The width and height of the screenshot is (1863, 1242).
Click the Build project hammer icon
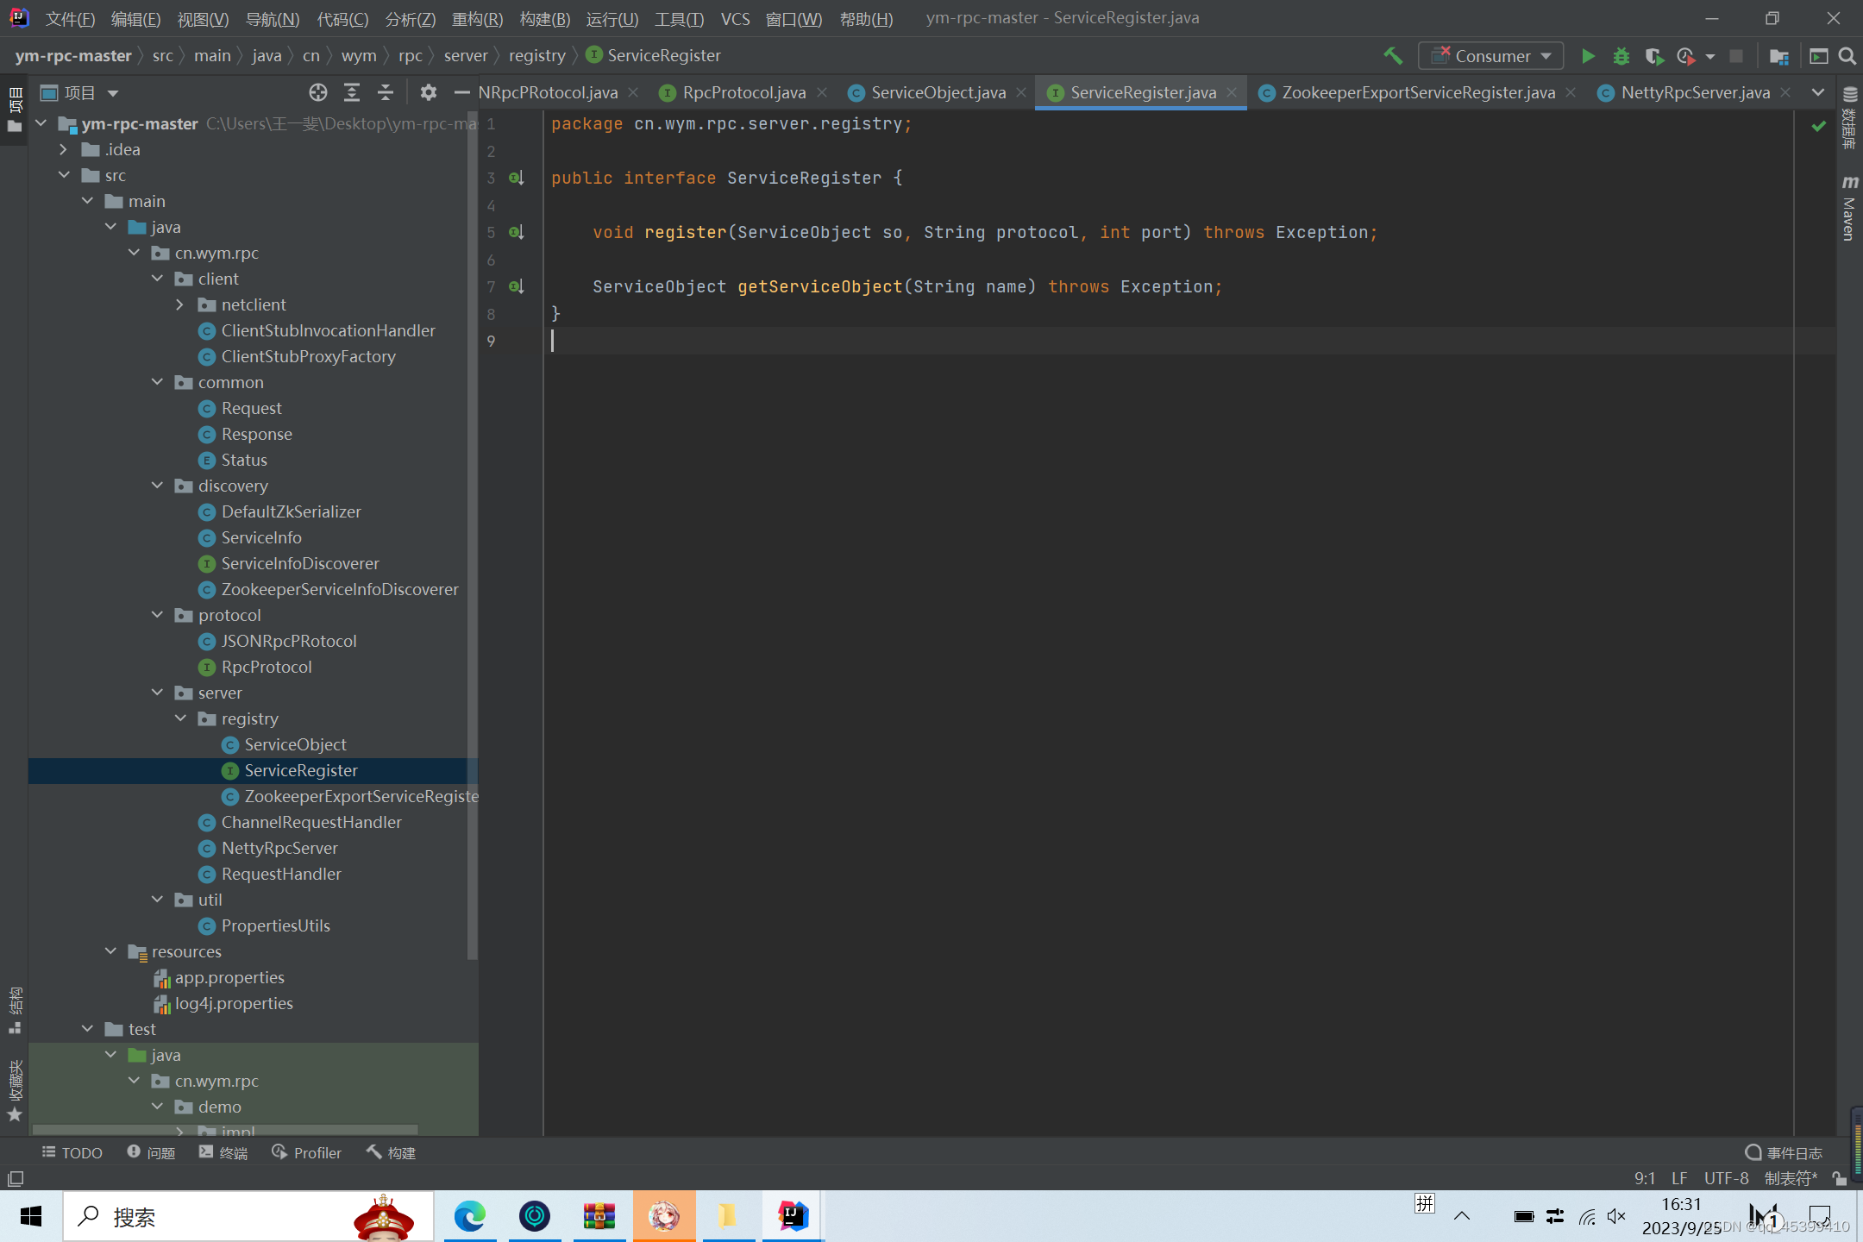tap(1393, 56)
